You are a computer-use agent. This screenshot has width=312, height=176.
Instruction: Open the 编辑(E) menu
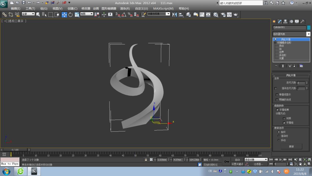click(16, 9)
